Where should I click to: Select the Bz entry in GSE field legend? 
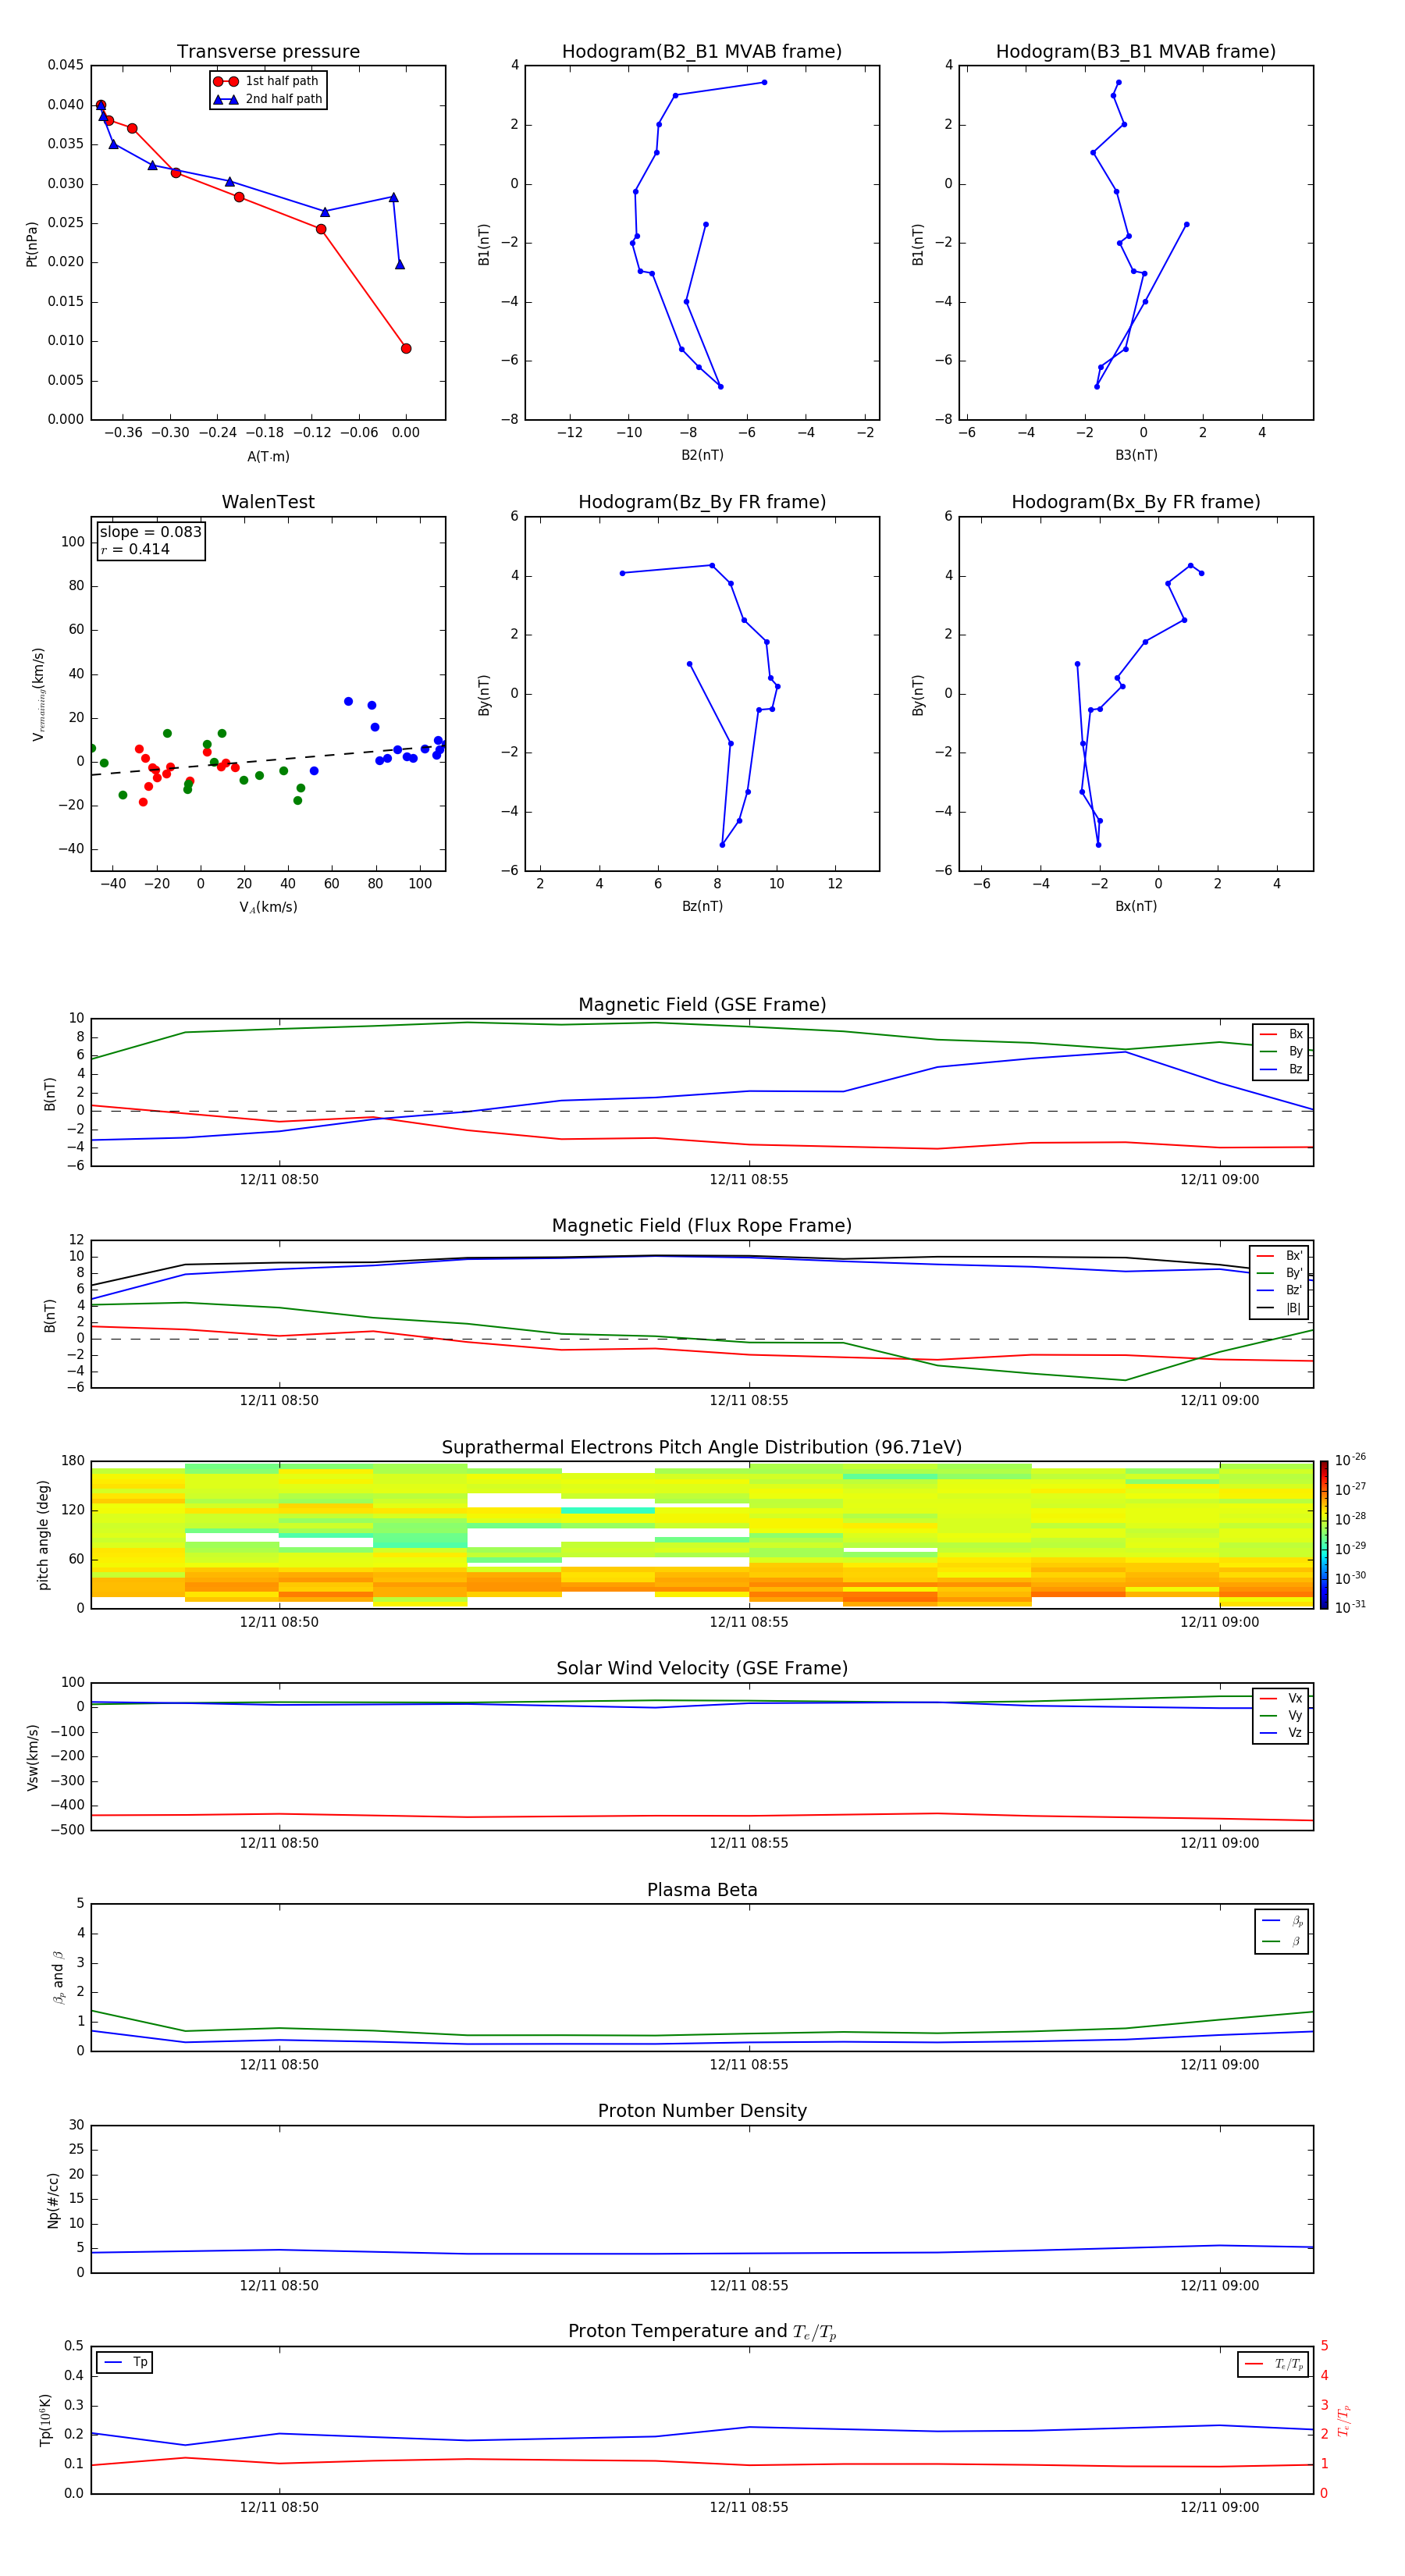point(1281,1069)
